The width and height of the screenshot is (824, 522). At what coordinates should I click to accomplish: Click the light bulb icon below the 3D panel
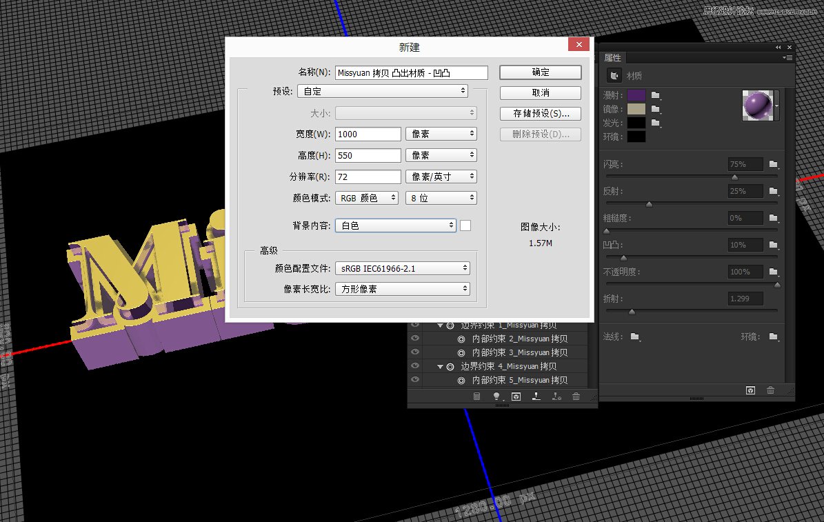(496, 396)
